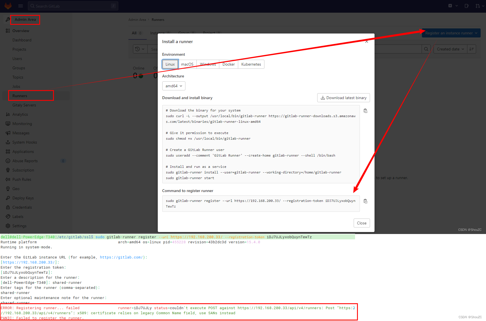Select Kubernetes environment option
486x321 pixels.
(x=251, y=64)
